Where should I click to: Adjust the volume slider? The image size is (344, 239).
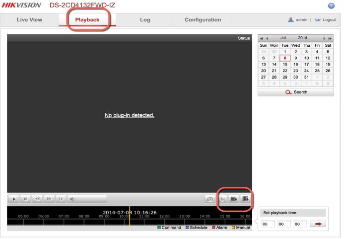pyautogui.click(x=91, y=199)
